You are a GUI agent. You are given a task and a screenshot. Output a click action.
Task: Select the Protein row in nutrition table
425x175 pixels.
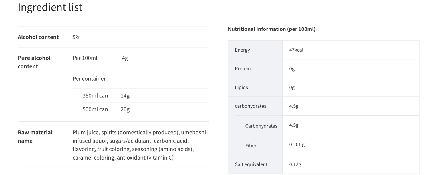(x=323, y=69)
